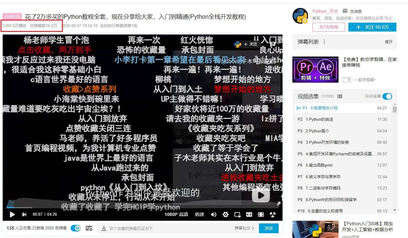Toggle the 自动连播 autoplay switch

click(387, 96)
